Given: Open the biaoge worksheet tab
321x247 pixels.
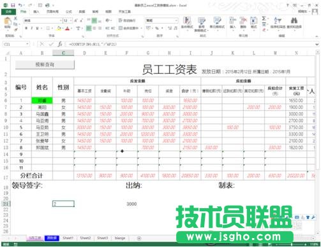Looking at the screenshot, I should (120, 238).
